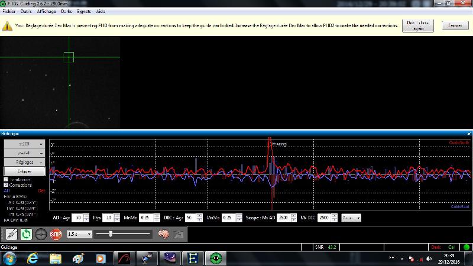The height and width of the screenshot is (266, 473).
Task: Click the Mx DEC value field
Action: [324, 218]
